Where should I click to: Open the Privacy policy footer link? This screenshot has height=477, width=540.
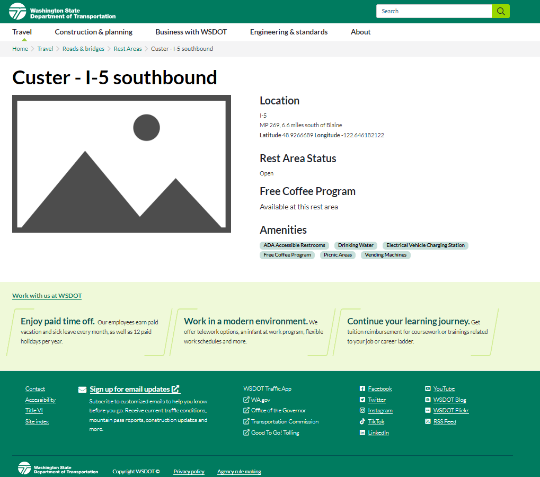point(189,472)
